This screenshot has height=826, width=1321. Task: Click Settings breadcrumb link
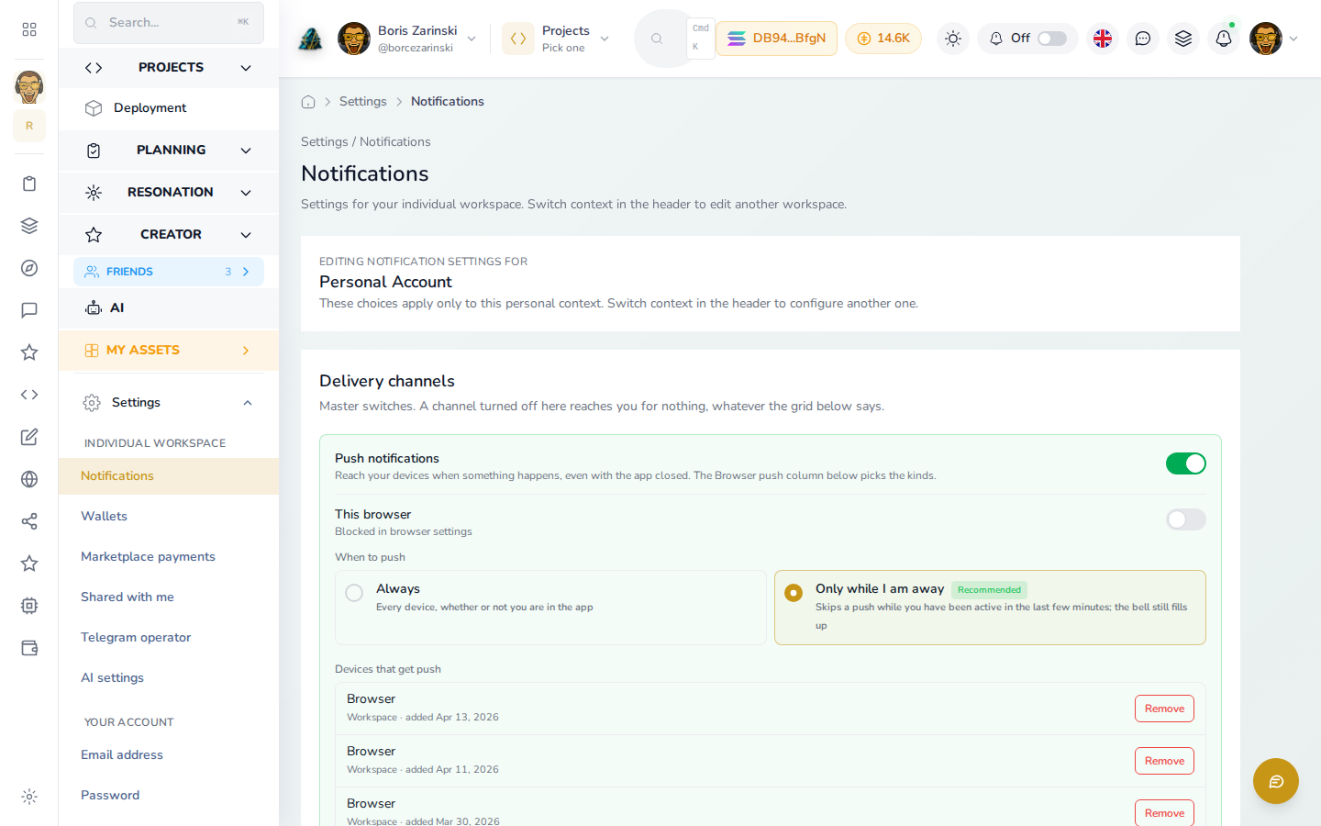362,102
